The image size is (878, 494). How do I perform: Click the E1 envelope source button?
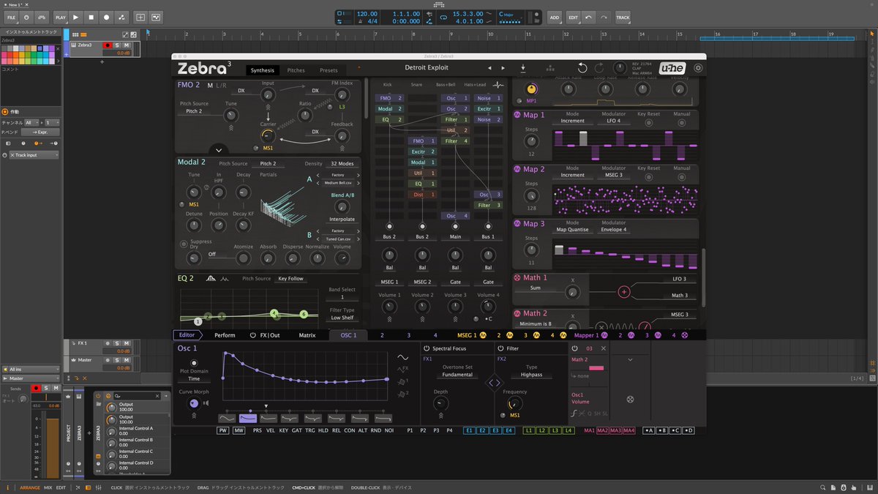[469, 430]
